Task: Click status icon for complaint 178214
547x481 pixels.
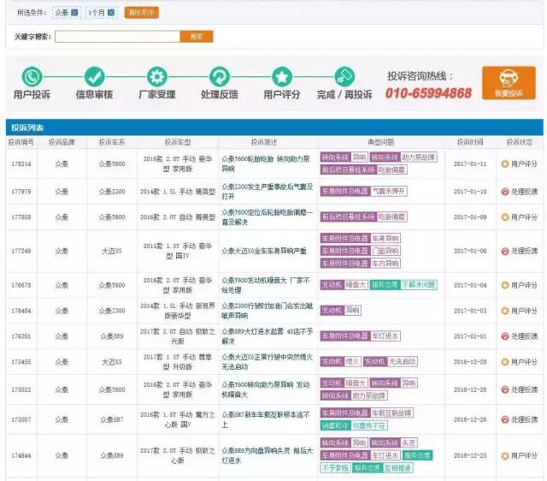Action: pos(505,163)
